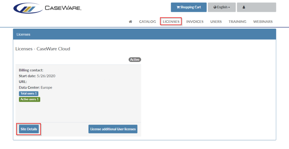This screenshot has height=149, width=289.
Task: Click the Licenses panel header title
Action: (23, 34)
